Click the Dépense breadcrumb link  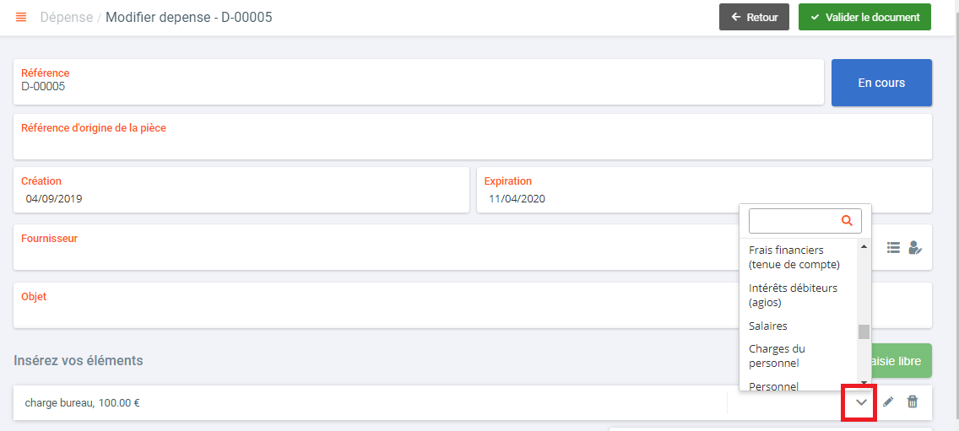[64, 17]
